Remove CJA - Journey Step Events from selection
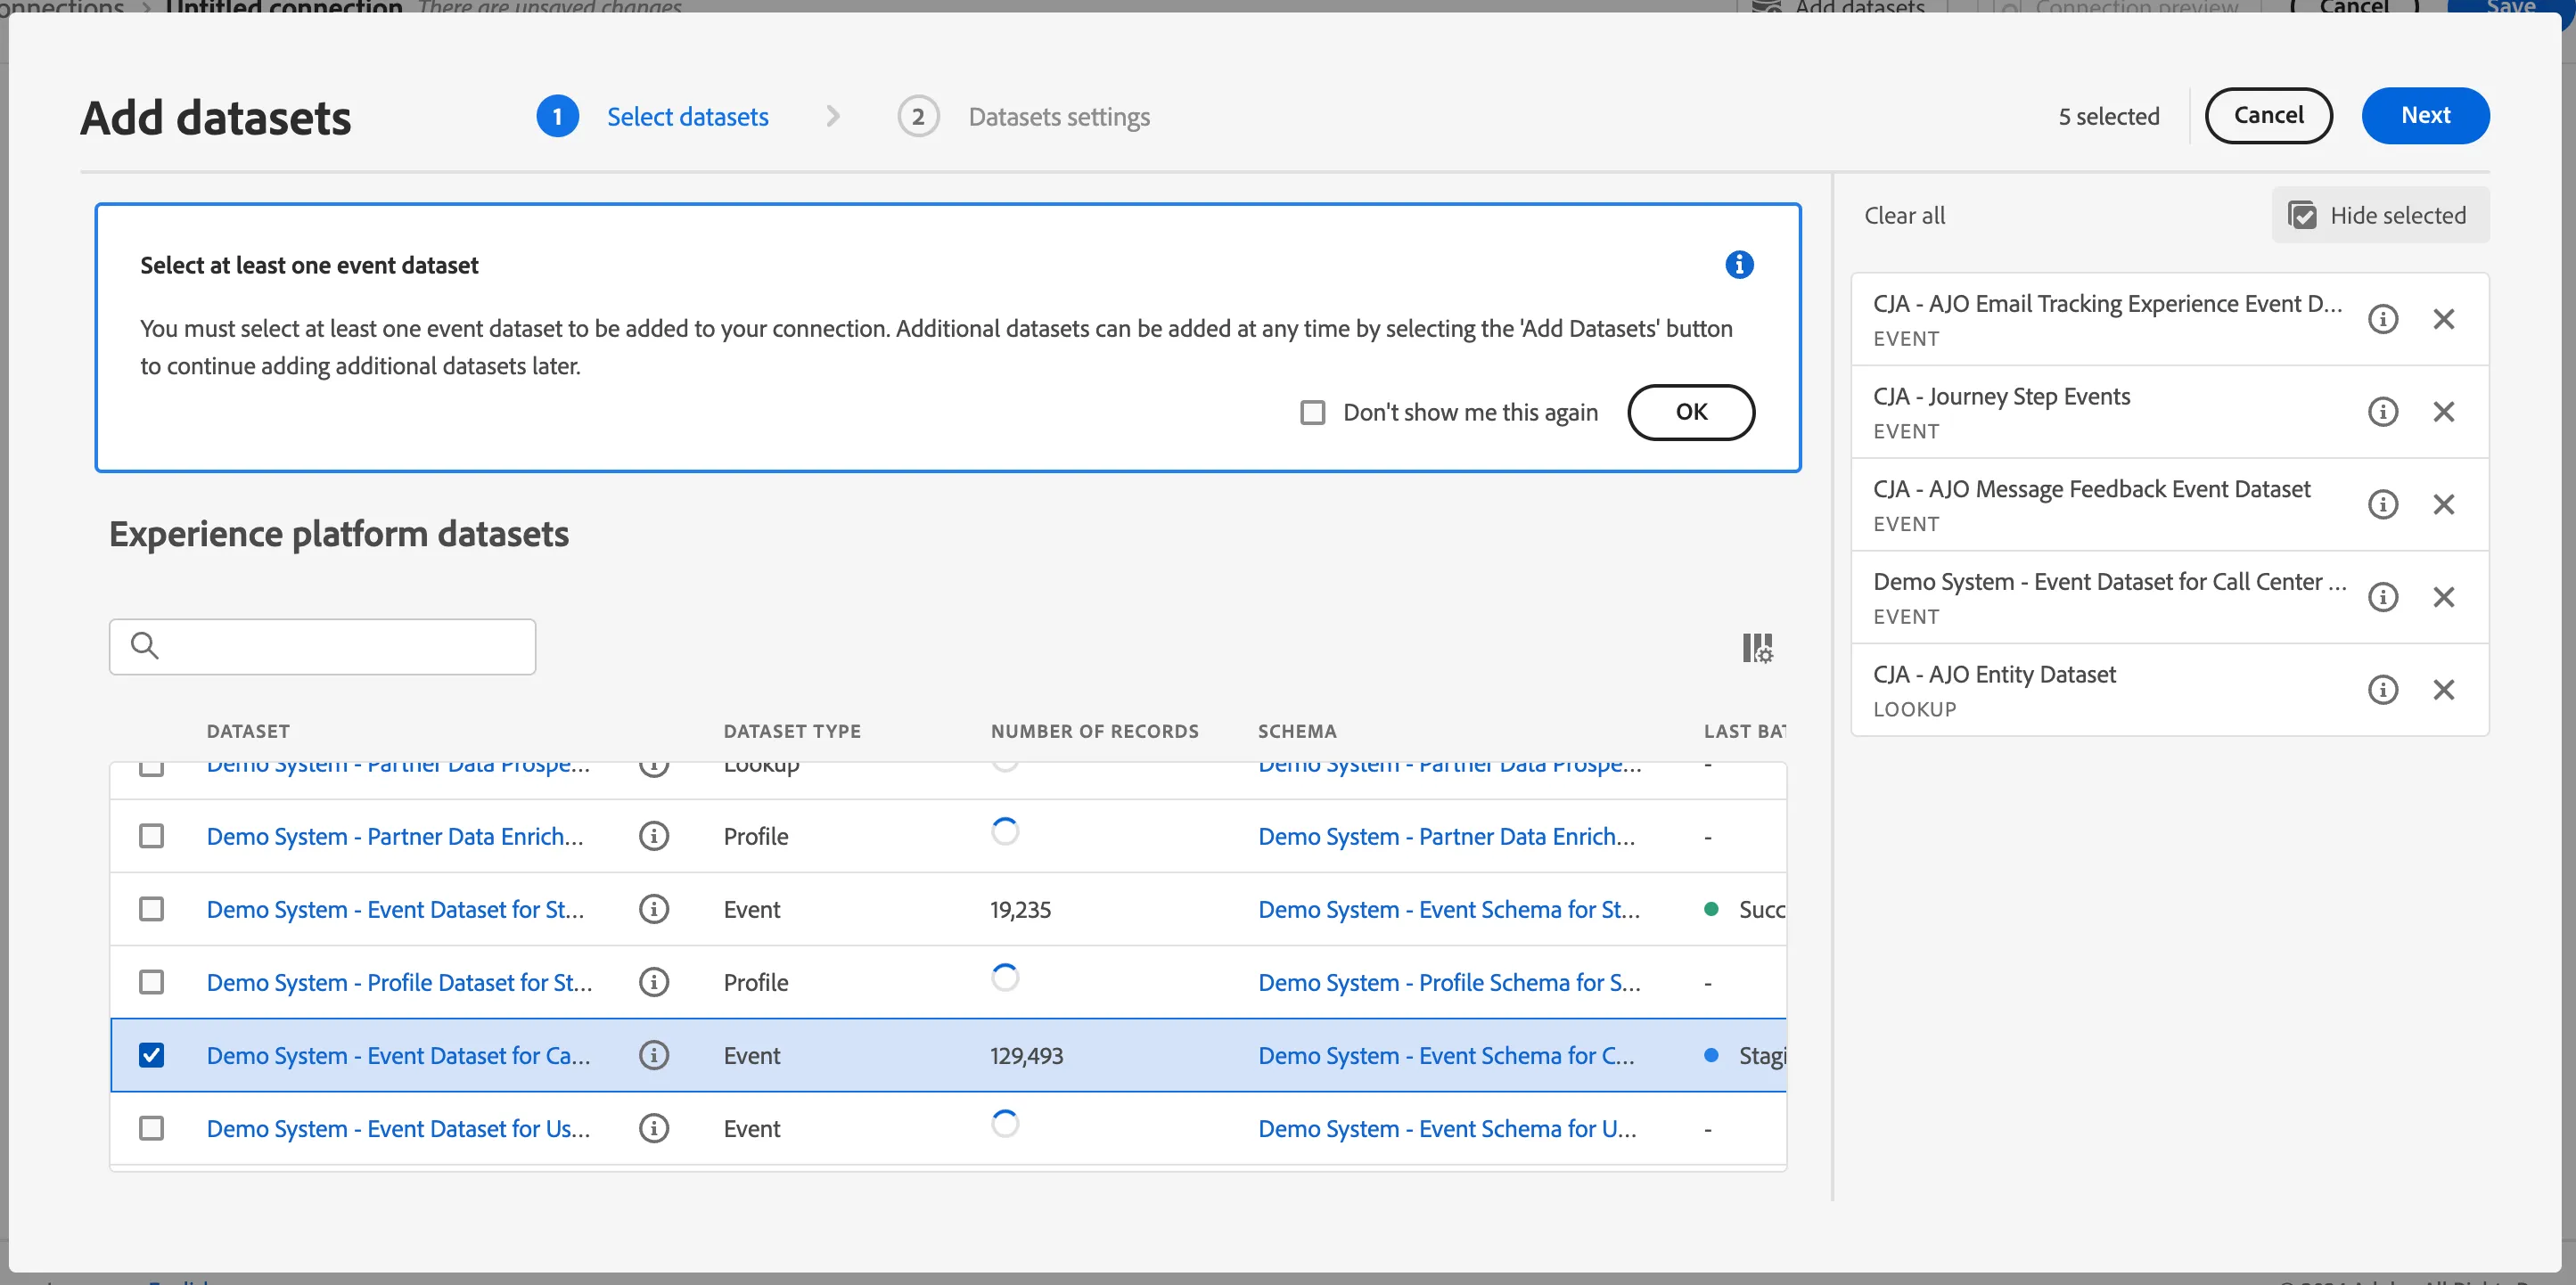Image resolution: width=2576 pixels, height=1285 pixels. click(x=2444, y=411)
